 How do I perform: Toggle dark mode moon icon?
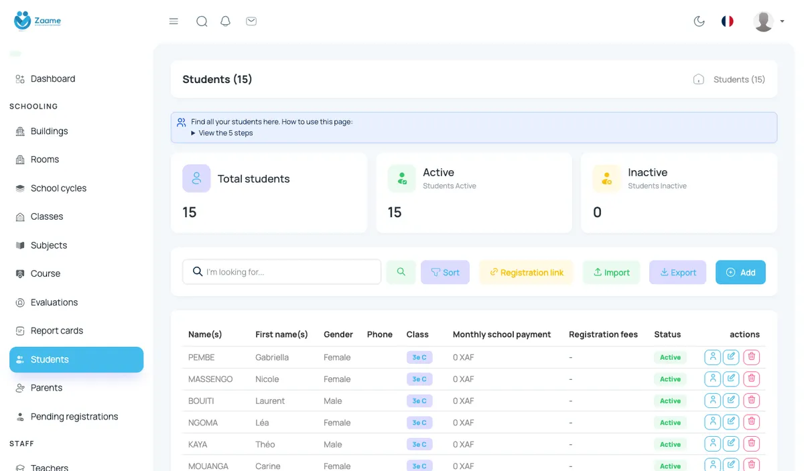point(699,21)
